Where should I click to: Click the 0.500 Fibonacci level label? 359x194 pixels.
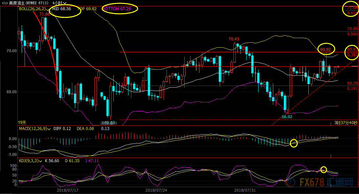(x=352, y=34)
